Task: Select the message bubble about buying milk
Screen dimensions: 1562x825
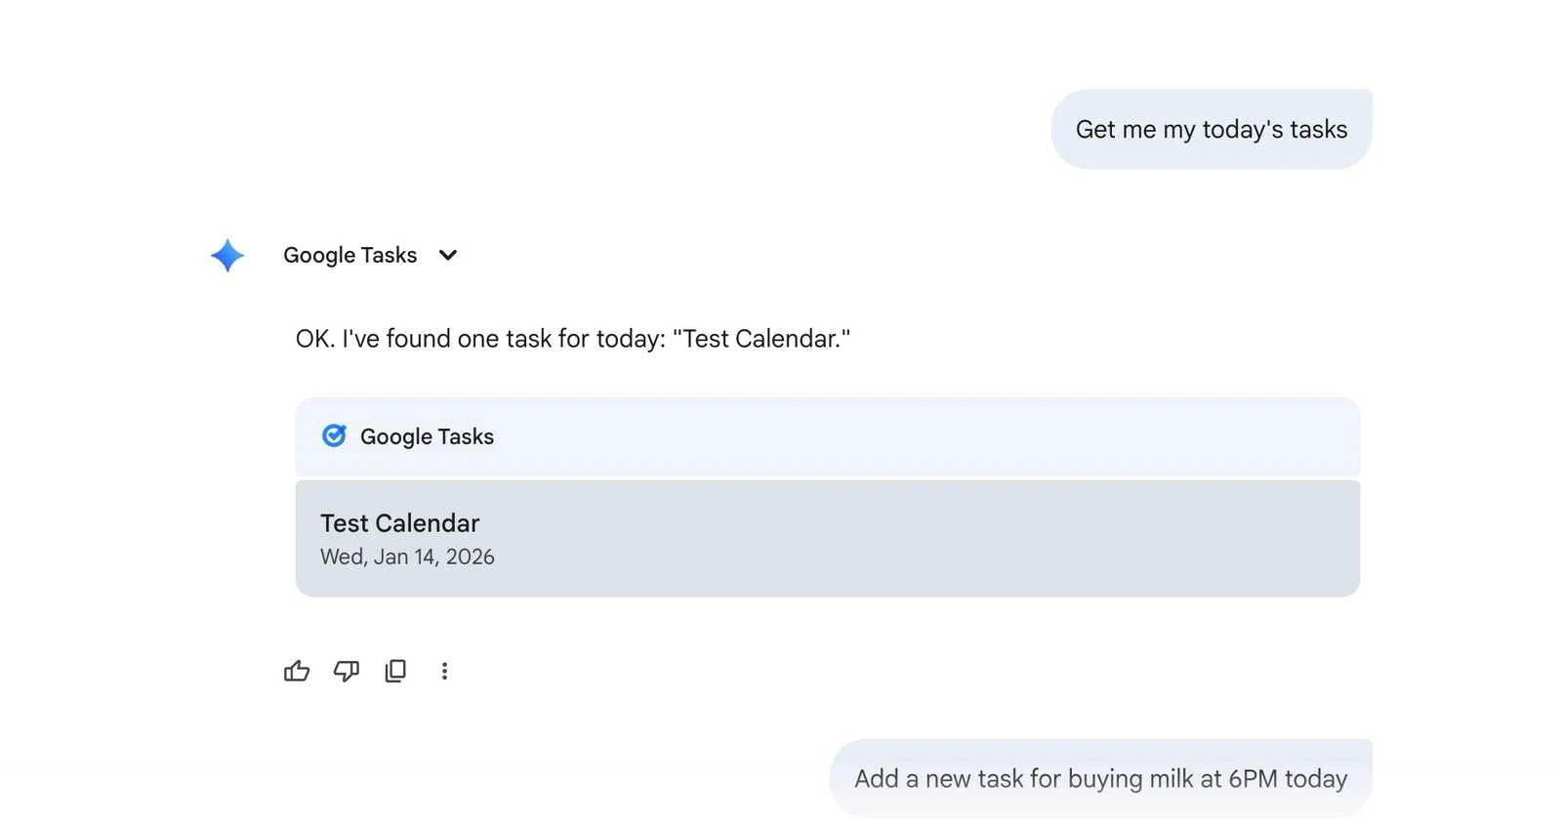Action: point(1101,778)
